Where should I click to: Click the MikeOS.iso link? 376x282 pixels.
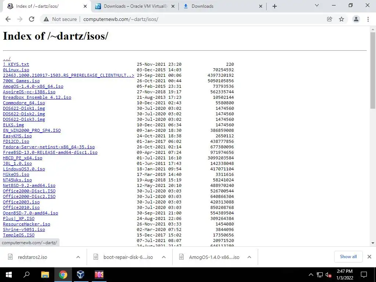pyautogui.click(x=16, y=174)
